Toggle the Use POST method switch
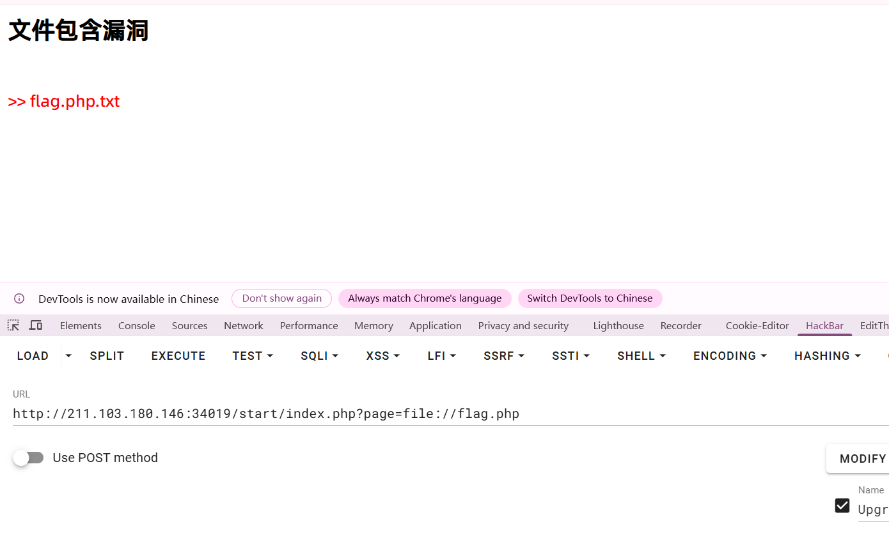Screen dimensions: 889x533 (x=28, y=458)
